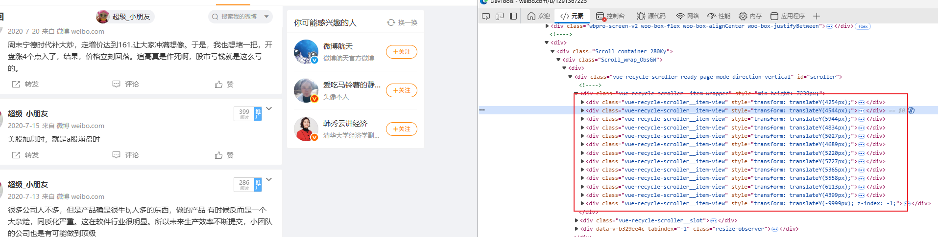
Task: Switch to the 控制台 tab
Action: point(610,16)
